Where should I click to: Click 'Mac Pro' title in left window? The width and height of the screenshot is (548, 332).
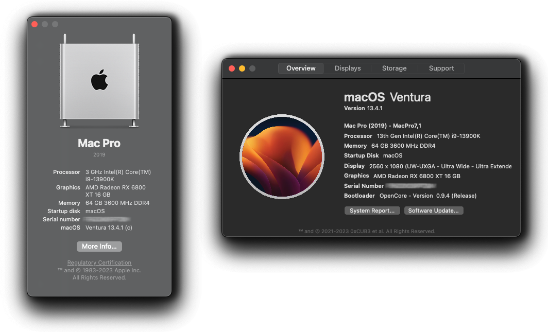[x=99, y=143]
